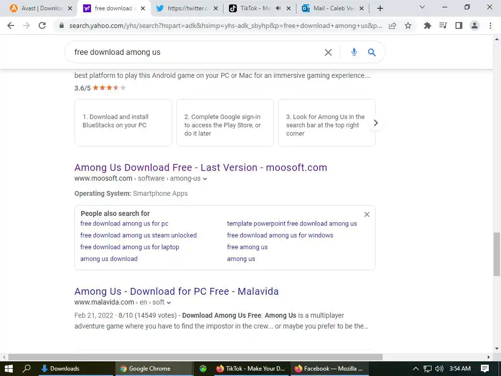Screen dimensions: 501x376
Task: Search free download among us steam unlocked
Action: 138,235
